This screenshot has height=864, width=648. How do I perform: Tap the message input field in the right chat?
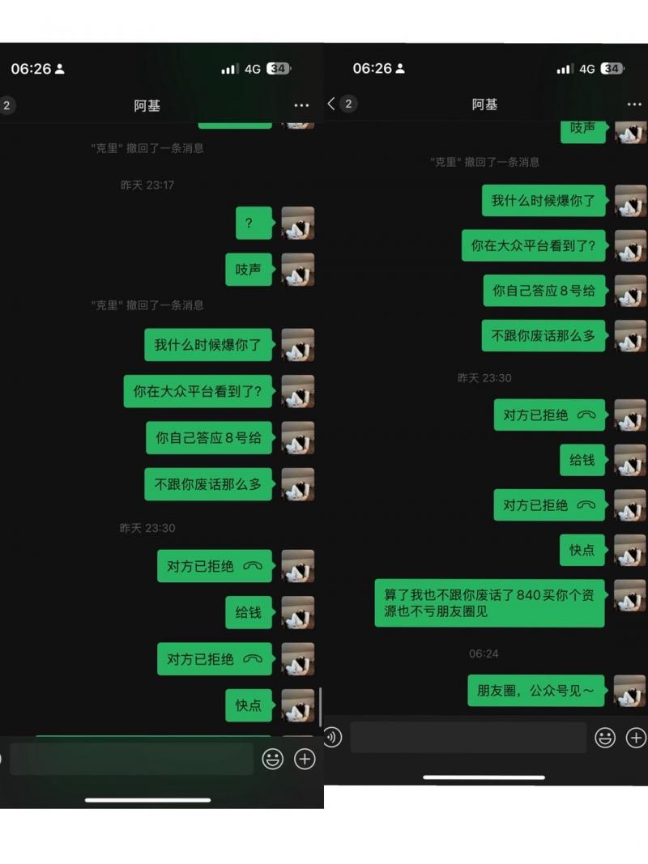click(x=468, y=737)
